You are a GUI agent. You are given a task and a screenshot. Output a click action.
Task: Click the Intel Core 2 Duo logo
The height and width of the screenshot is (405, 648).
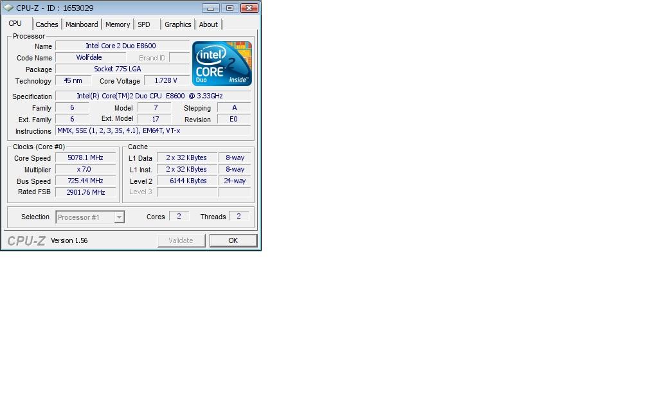click(x=222, y=63)
